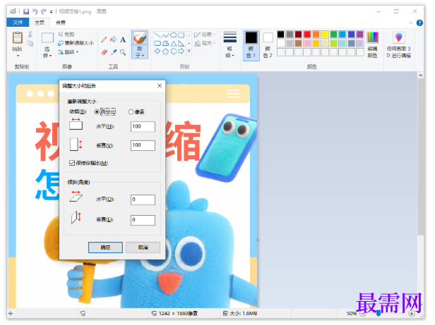Select the Magnifier tool

(123, 52)
